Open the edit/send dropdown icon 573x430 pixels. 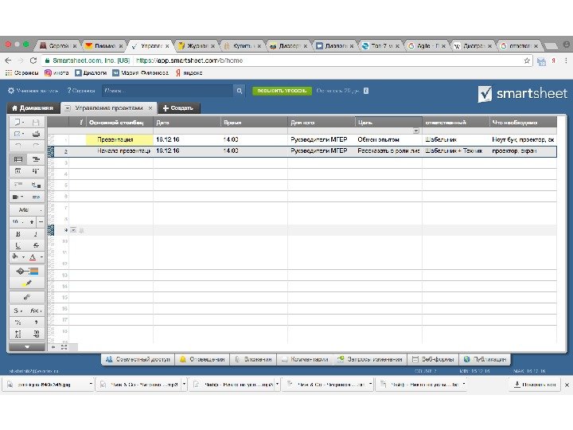pyautogui.click(x=18, y=134)
